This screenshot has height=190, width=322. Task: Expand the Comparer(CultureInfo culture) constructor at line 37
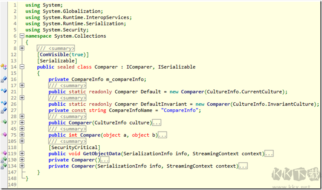point(22,123)
